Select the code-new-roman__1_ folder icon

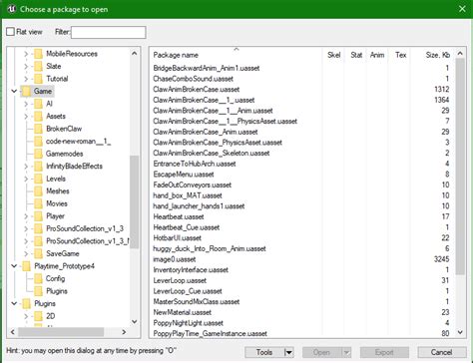click(x=39, y=142)
